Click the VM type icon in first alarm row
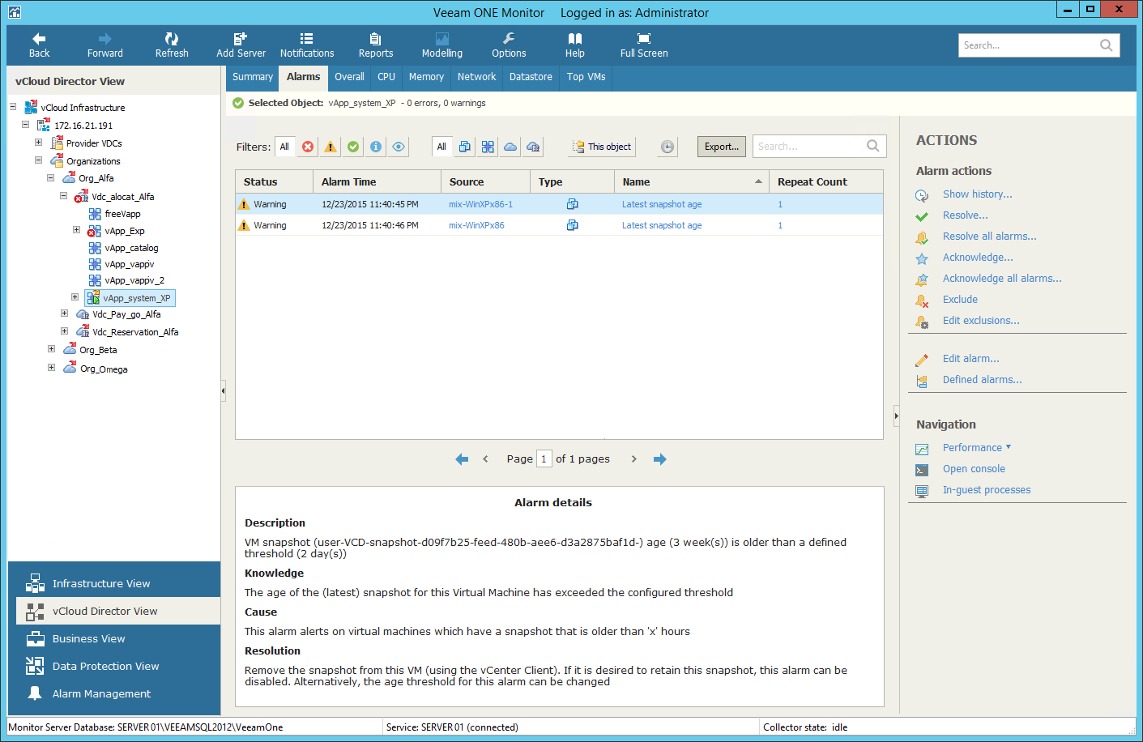The image size is (1143, 742). 573,204
